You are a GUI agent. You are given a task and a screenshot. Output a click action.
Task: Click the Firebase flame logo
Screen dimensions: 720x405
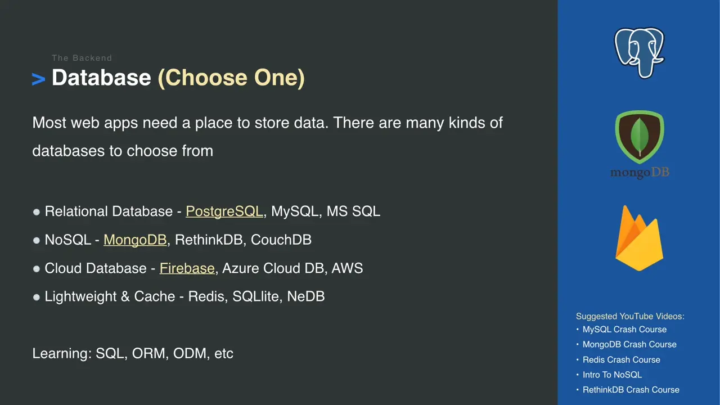tap(639, 237)
